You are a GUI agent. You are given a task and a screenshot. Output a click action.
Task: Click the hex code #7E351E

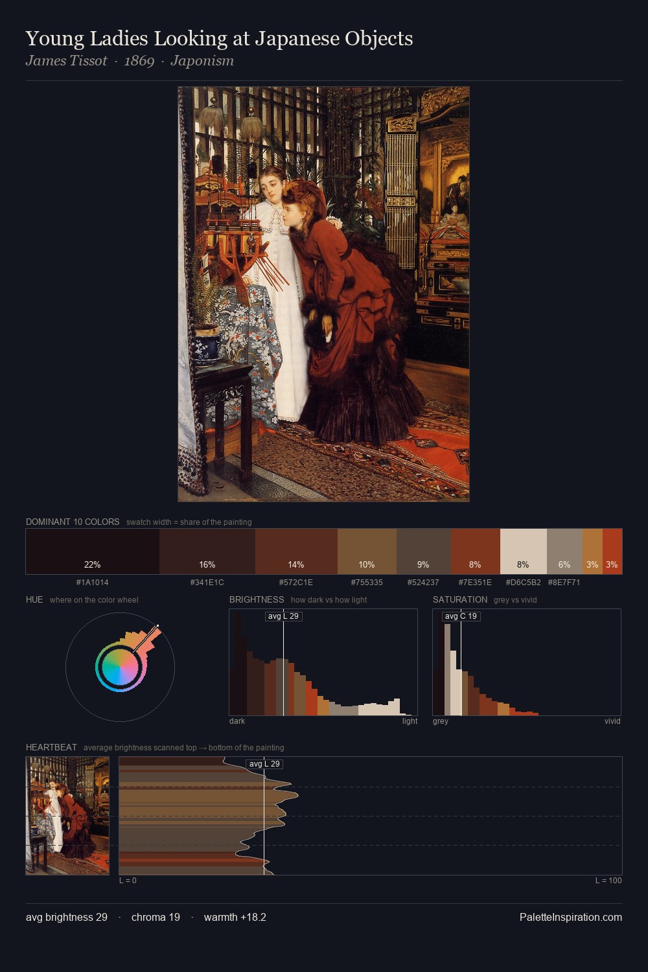(x=475, y=583)
